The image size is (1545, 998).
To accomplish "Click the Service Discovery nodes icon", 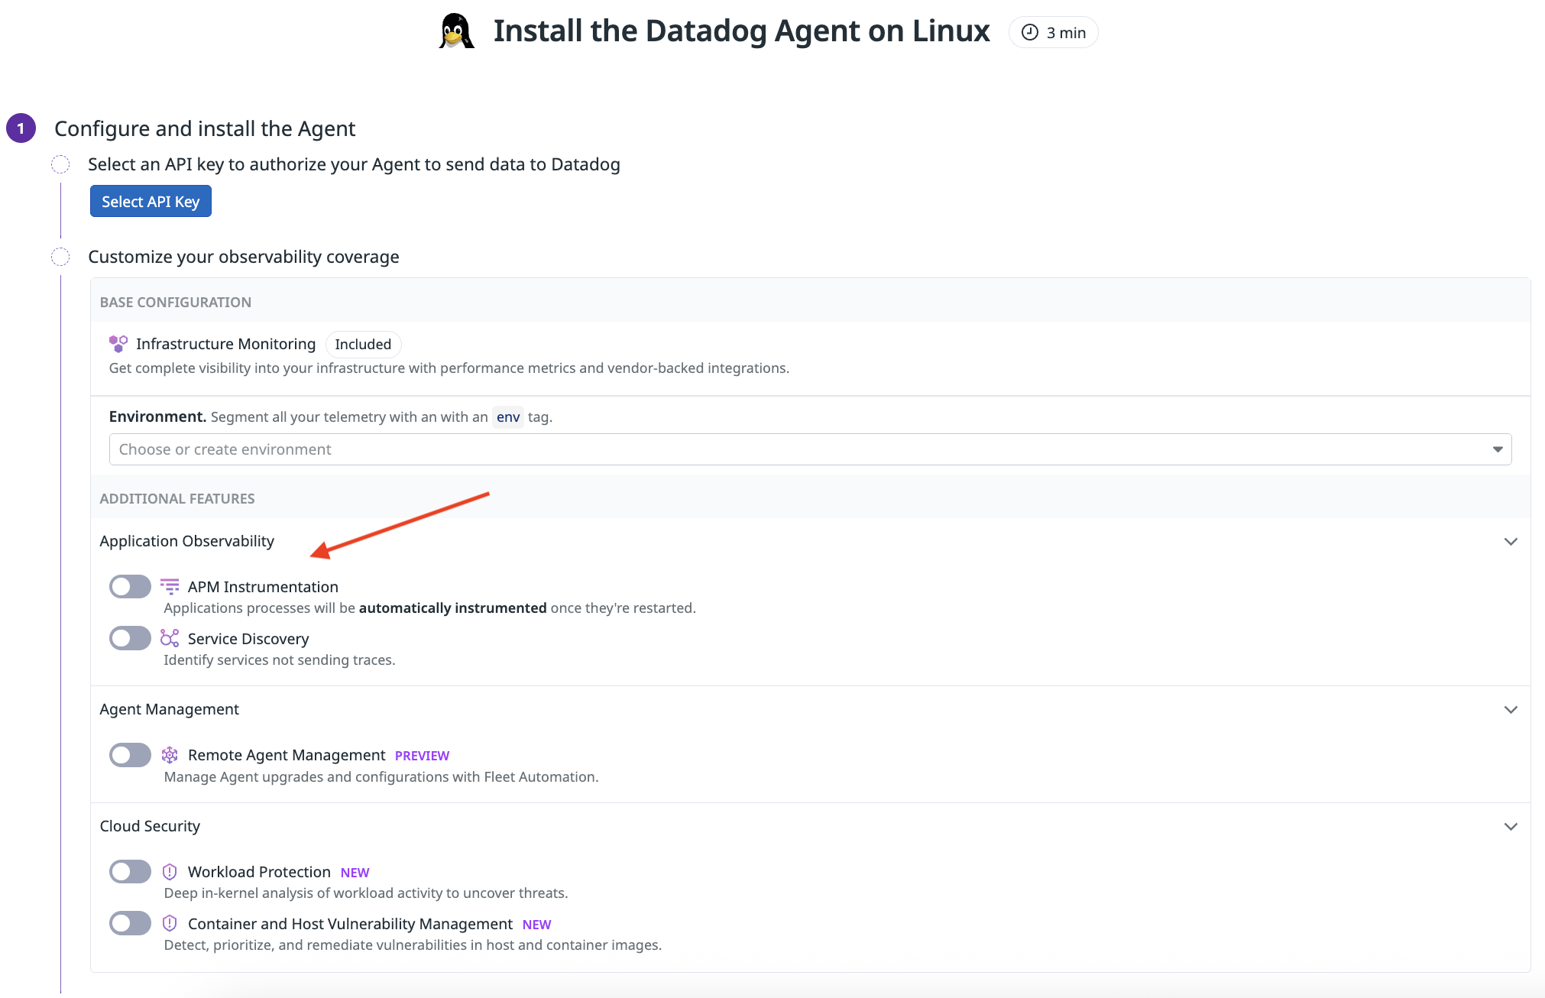I will pyautogui.click(x=170, y=638).
